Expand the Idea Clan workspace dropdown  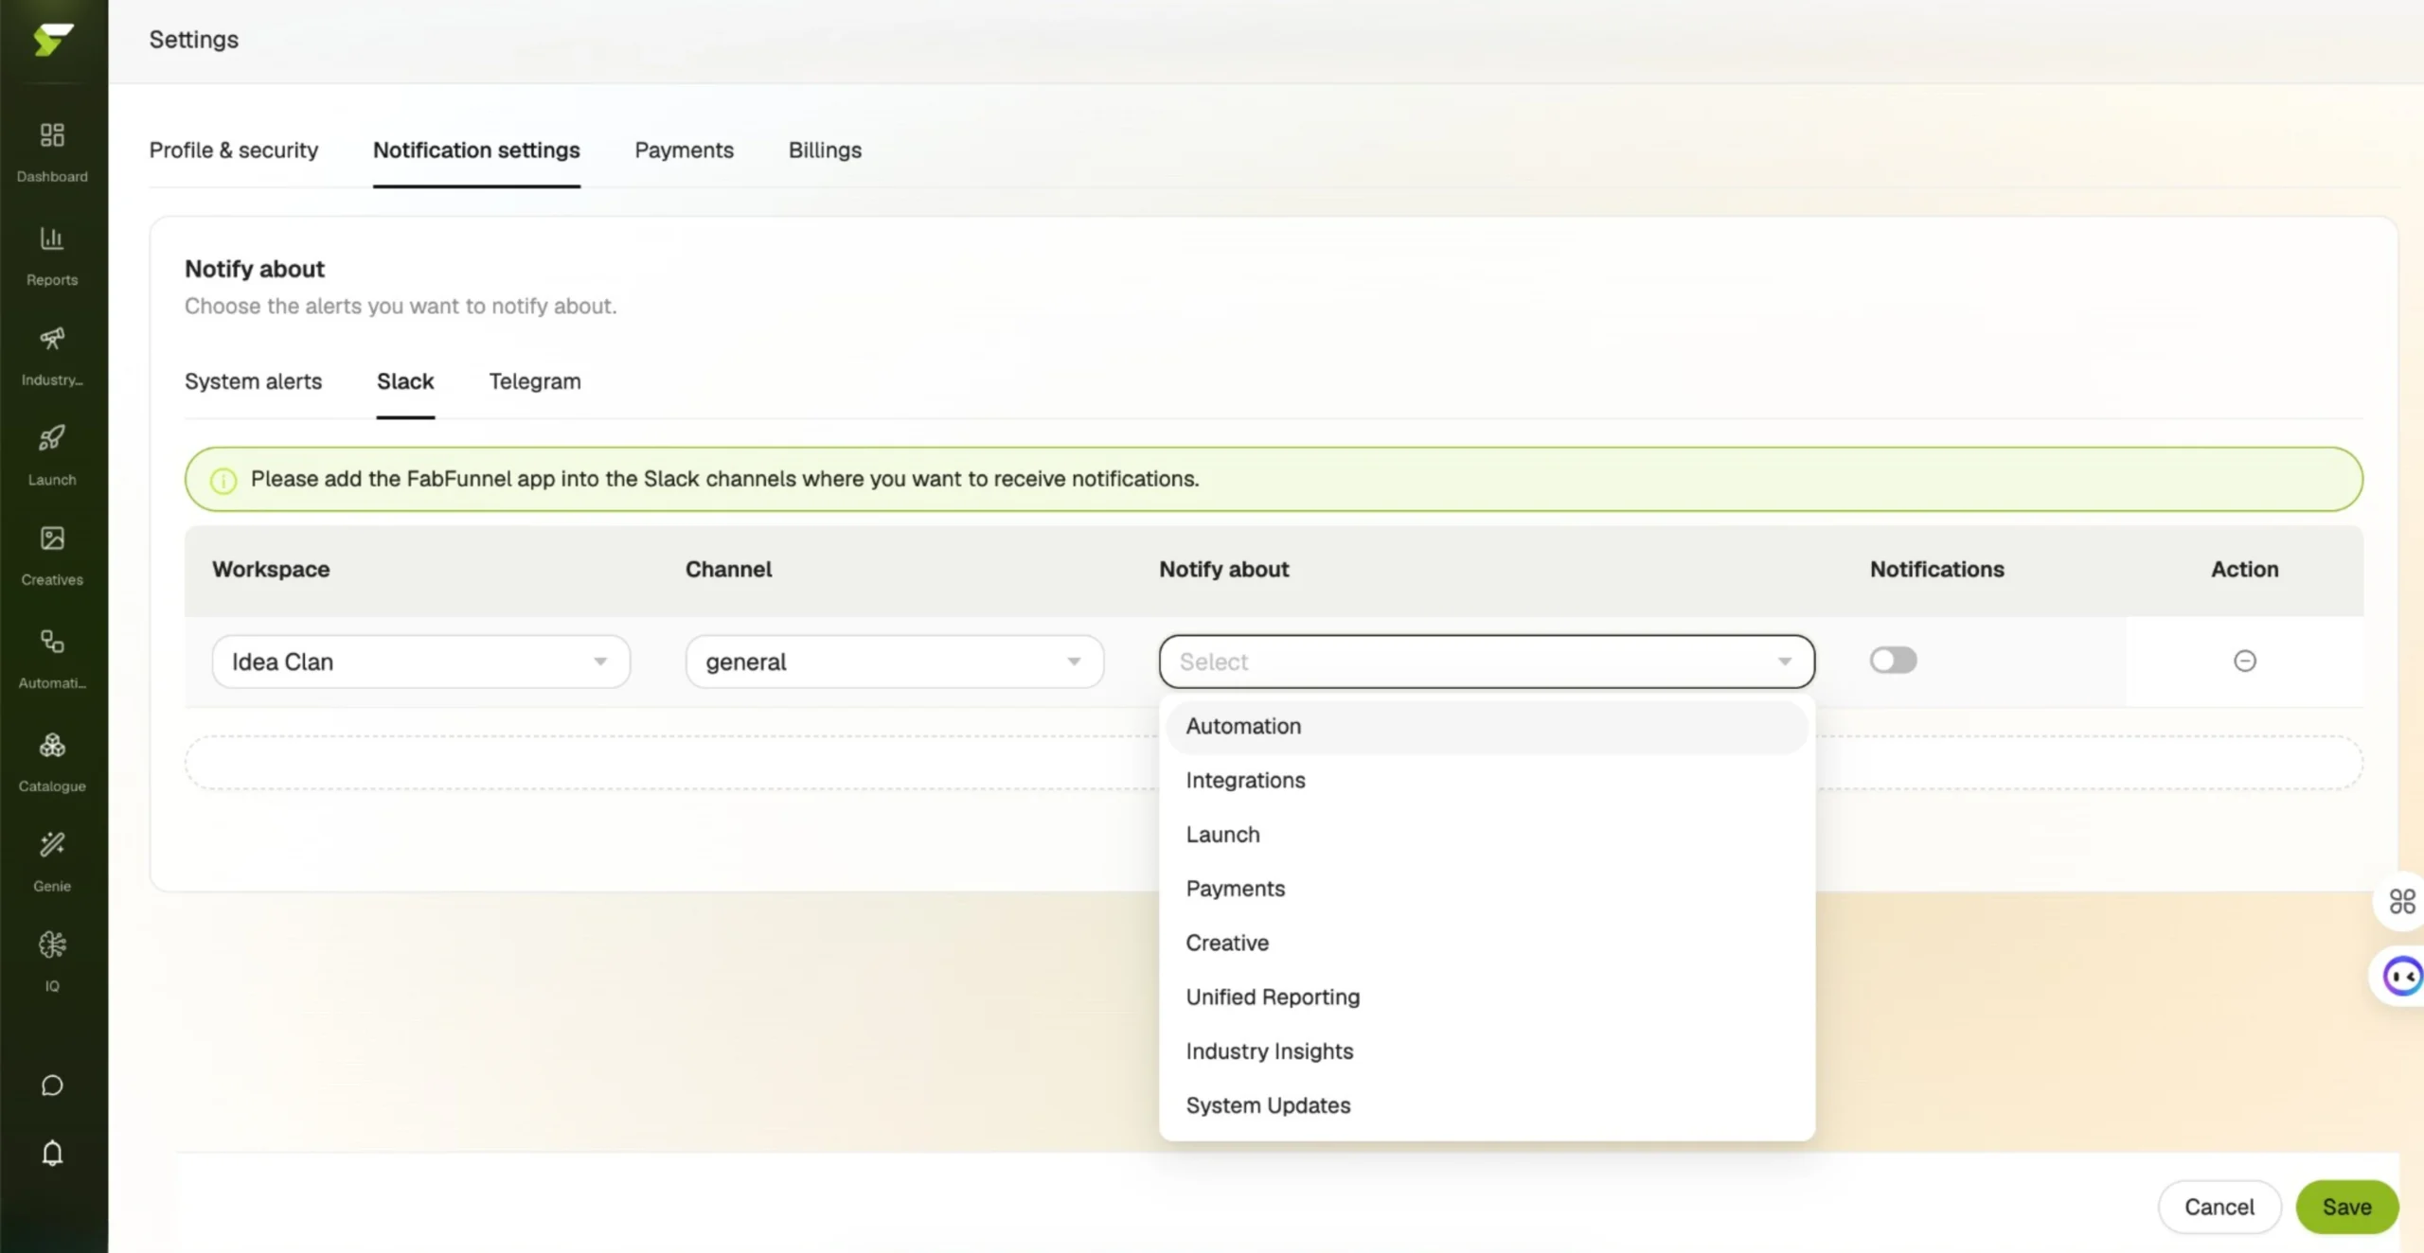coord(421,662)
